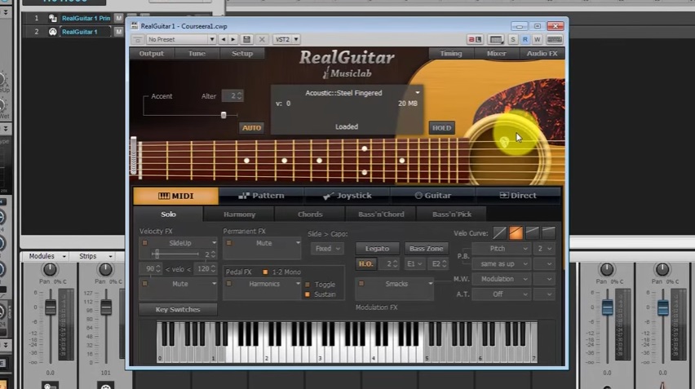Open the M.W. Modulation dropdown
Viewport: 695px width, 389px height.
tap(502, 279)
